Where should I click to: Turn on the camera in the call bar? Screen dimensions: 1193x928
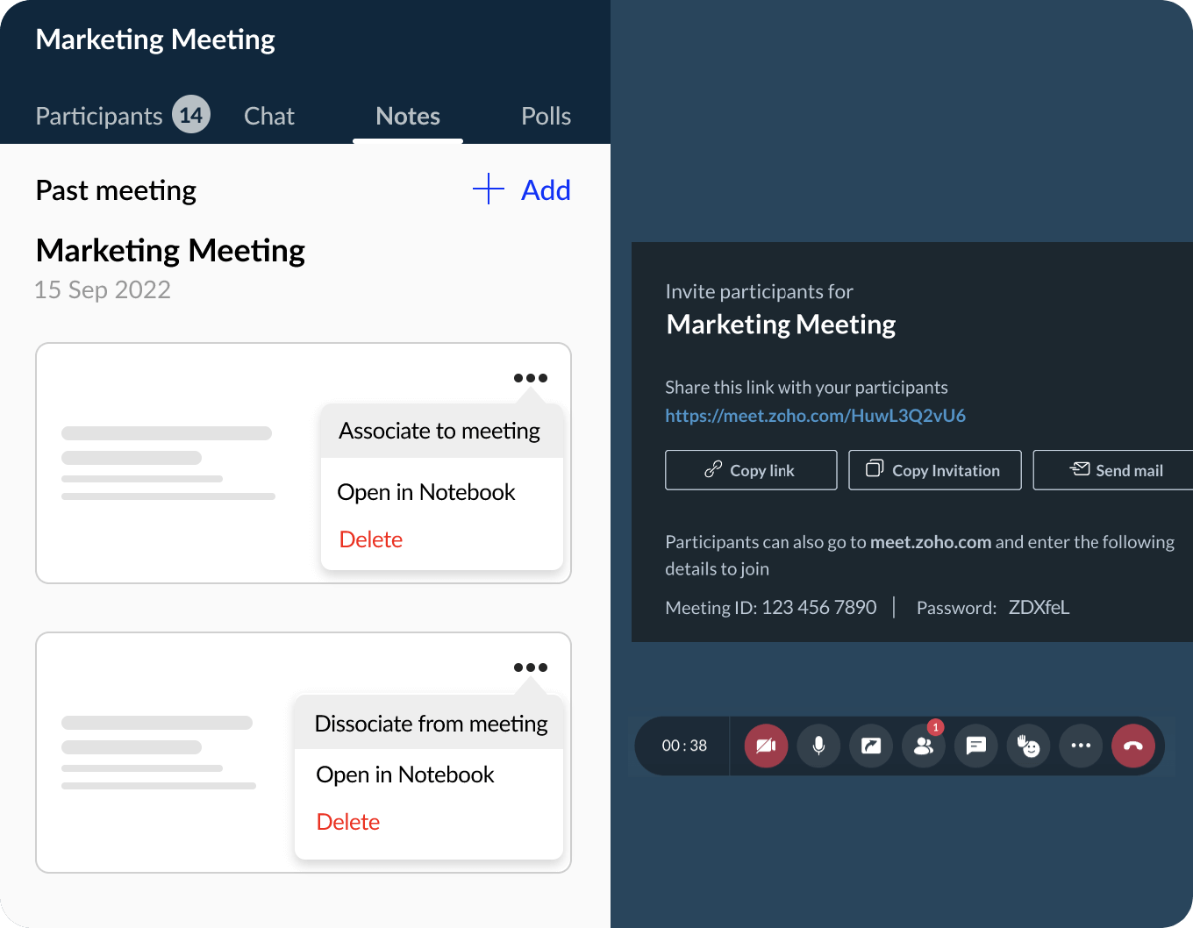click(766, 746)
